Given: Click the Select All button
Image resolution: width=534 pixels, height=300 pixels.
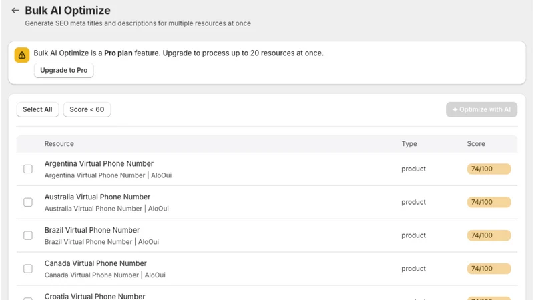Looking at the screenshot, I should pos(37,109).
